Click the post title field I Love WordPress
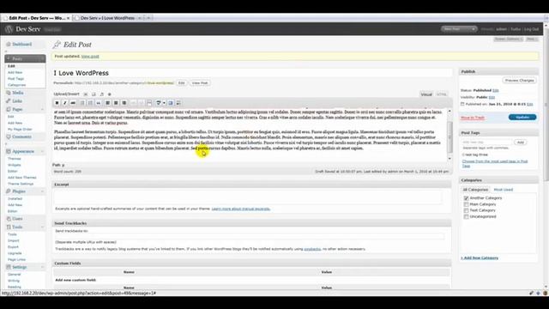This screenshot has height=309, width=549. pos(252,73)
